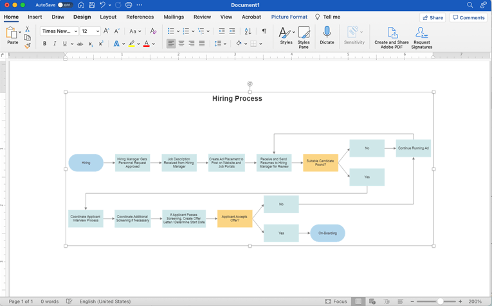
Task: Toggle the AutoSave switch
Action: coord(65,5)
